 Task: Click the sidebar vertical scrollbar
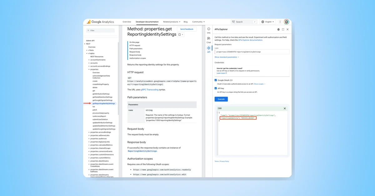[118, 78]
